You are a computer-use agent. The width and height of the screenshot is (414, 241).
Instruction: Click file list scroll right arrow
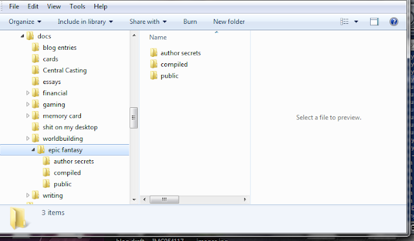pyautogui.click(x=245, y=200)
